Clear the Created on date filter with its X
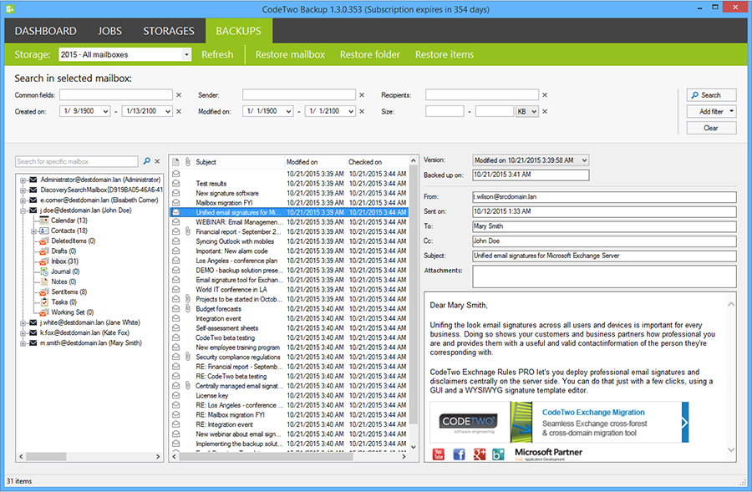 (x=179, y=111)
